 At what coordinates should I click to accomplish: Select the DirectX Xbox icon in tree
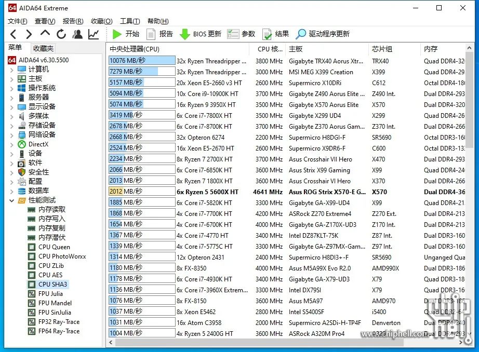(x=22, y=144)
